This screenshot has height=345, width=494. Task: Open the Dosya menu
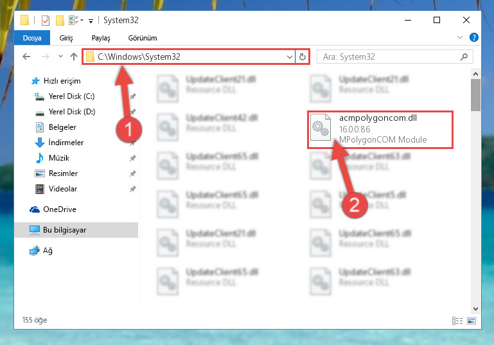pyautogui.click(x=32, y=38)
